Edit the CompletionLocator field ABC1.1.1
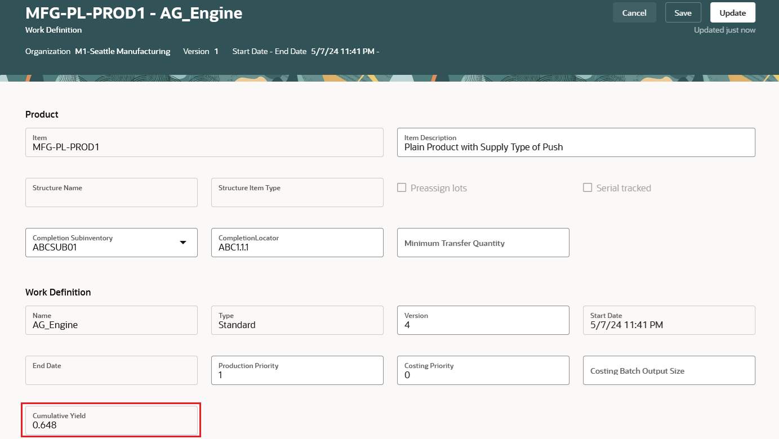The image size is (779, 439). 297,243
